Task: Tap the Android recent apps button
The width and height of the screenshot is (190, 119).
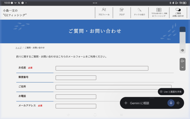Action: [121, 115]
